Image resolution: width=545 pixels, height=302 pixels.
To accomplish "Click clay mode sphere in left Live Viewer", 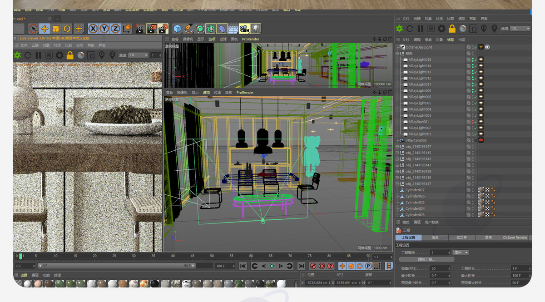I will pos(80,55).
